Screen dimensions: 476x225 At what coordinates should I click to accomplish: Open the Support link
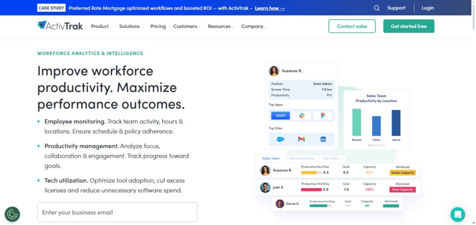pos(396,8)
